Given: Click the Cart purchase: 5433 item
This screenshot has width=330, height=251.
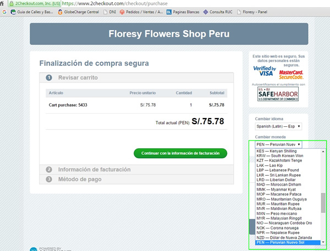Looking at the screenshot, I should coord(68,105).
